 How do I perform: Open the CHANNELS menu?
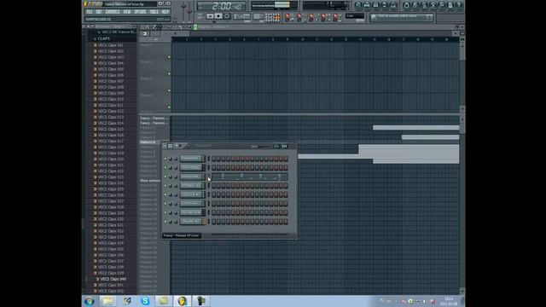113,12
